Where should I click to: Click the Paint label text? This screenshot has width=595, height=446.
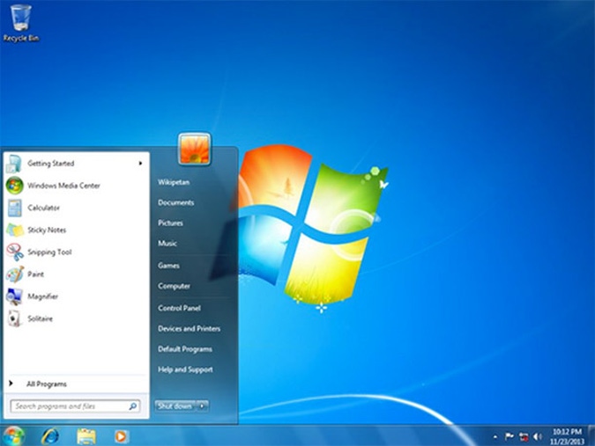click(35, 274)
